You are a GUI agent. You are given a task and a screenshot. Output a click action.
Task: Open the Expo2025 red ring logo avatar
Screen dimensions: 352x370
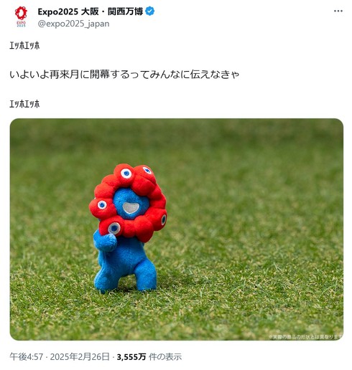pos(21,16)
